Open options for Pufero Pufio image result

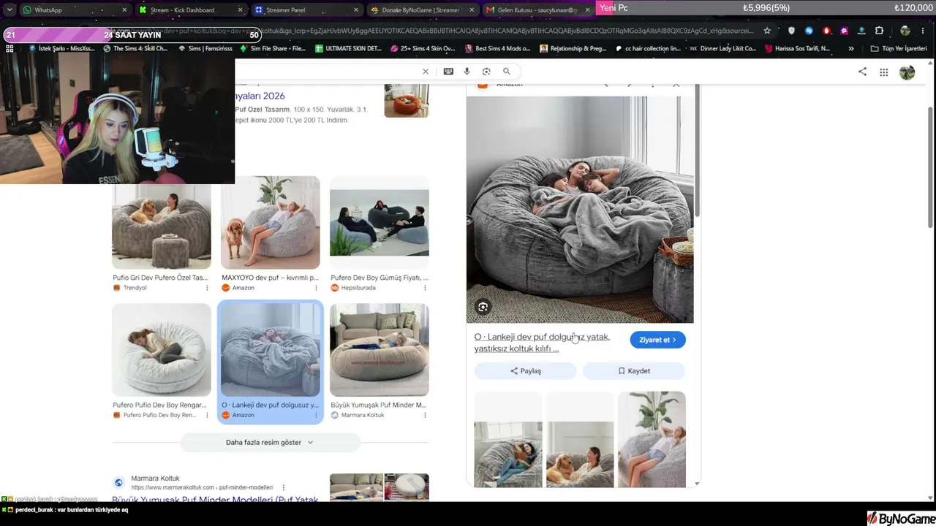[x=206, y=415]
